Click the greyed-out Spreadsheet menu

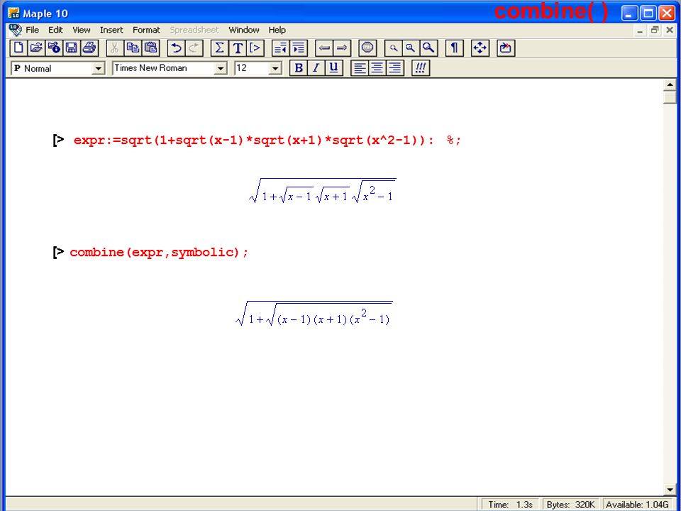pyautogui.click(x=194, y=30)
